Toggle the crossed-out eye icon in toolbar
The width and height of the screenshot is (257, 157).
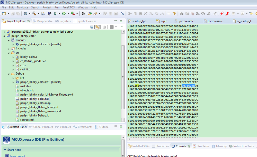click(x=122, y=14)
